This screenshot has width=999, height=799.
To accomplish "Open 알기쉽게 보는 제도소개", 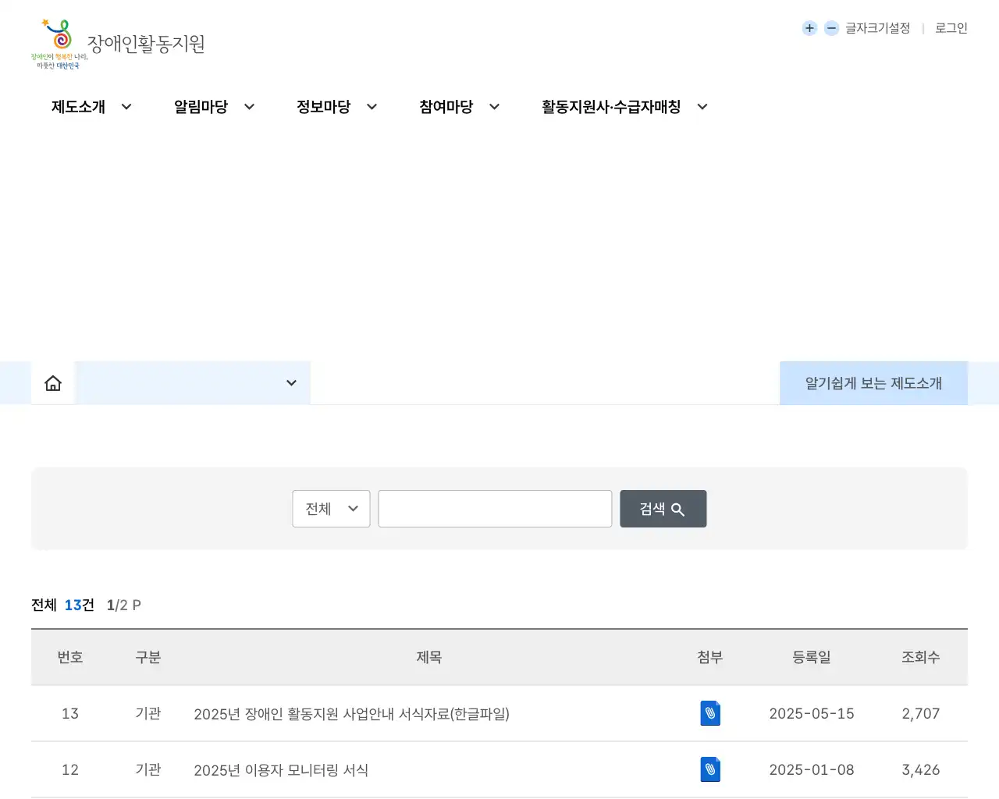I will (873, 382).
